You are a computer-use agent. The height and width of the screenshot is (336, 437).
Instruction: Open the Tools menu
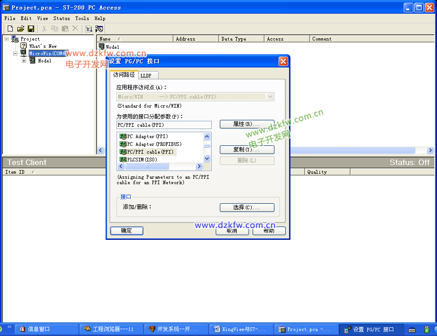82,18
